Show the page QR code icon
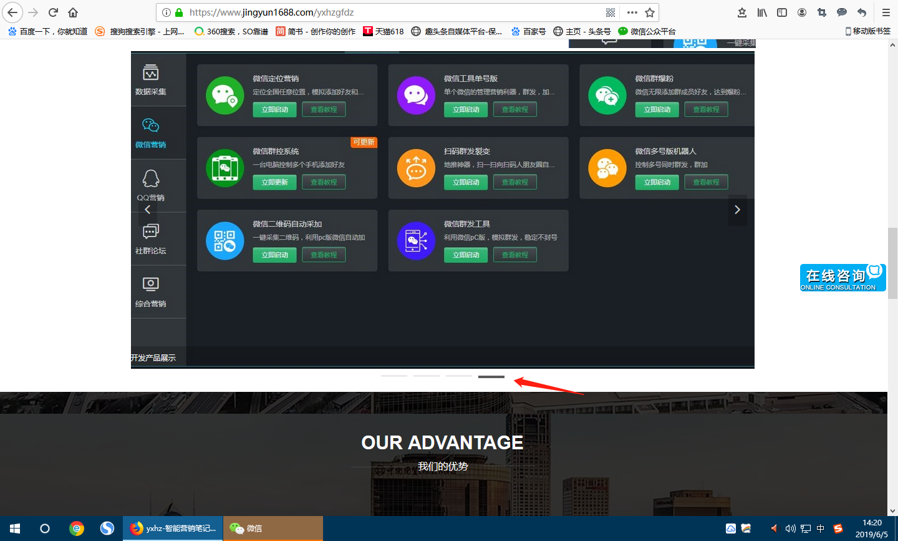Viewport: 898px width, 541px height. (x=611, y=12)
